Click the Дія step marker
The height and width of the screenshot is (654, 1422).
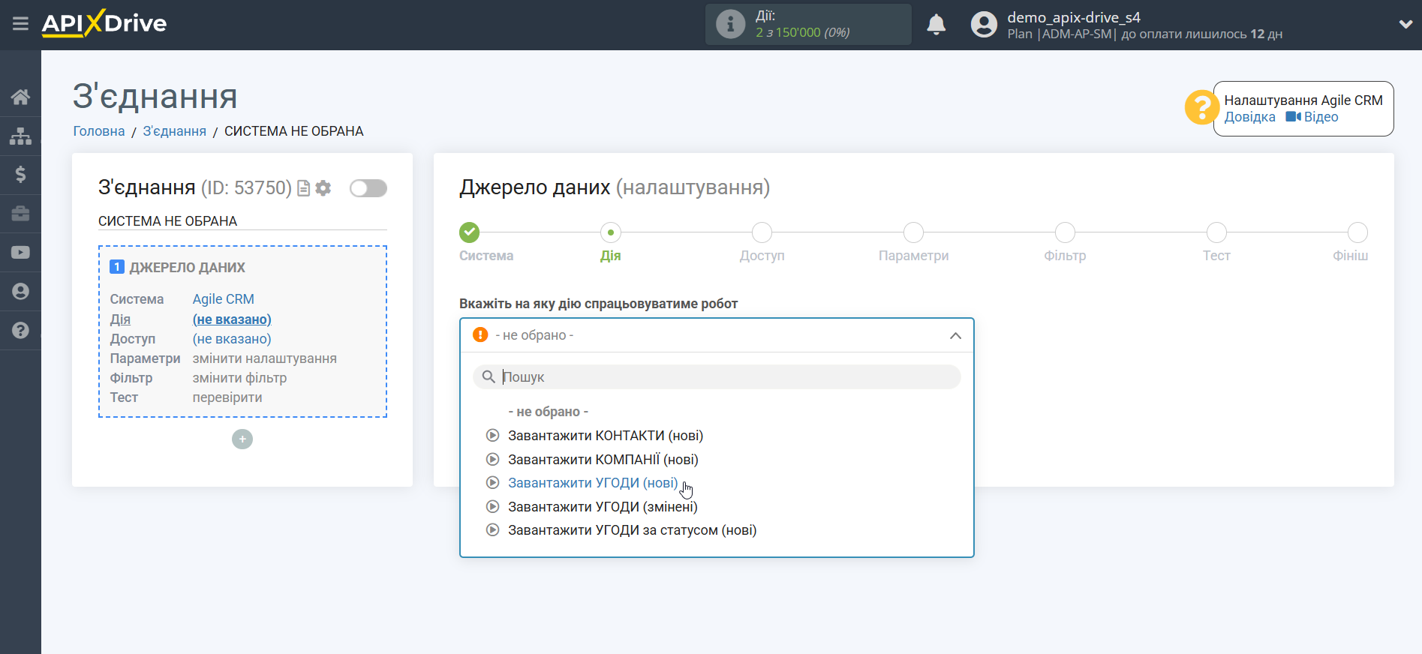coord(611,232)
